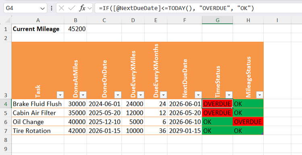
Task: Select column C header
Action: pos(104,20)
